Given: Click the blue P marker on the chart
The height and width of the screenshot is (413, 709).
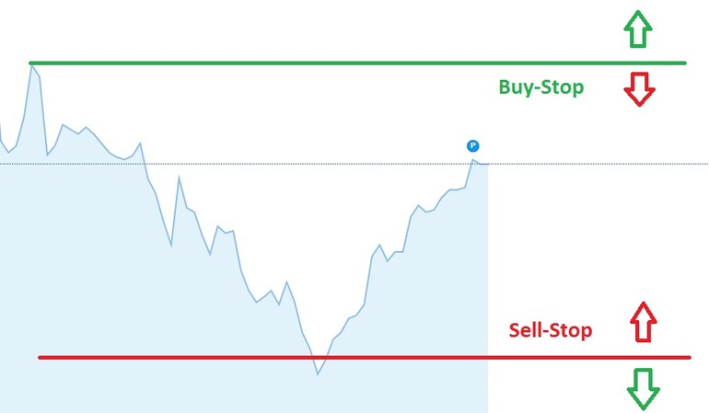Looking at the screenshot, I should (472, 145).
